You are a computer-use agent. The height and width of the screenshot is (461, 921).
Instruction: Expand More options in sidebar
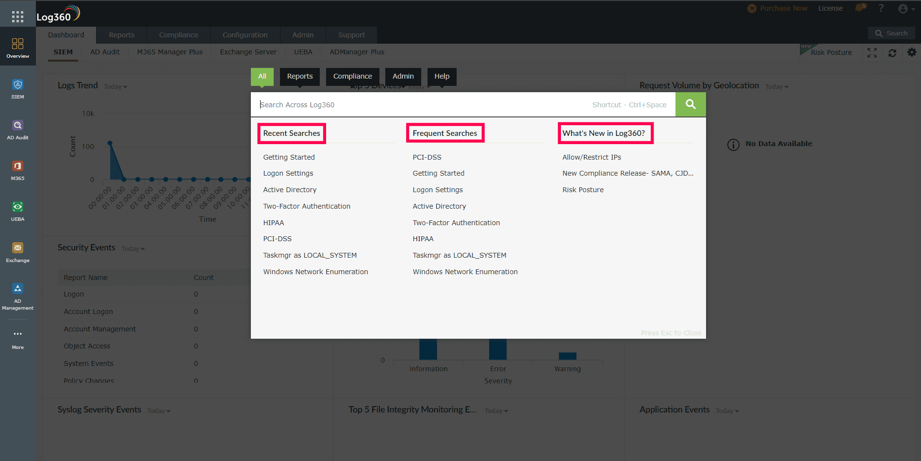17,339
